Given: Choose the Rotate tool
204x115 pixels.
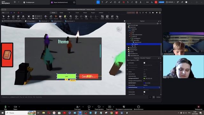Looking at the screenshot, I should pyautogui.click(x=18, y=17).
